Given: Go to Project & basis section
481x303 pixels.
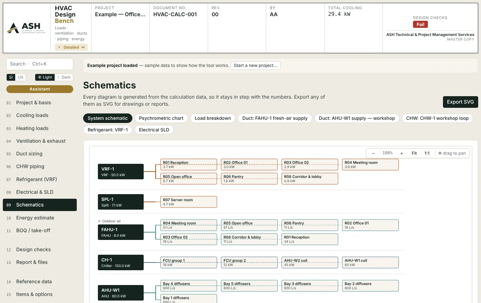Looking at the screenshot, I should 40,103.
